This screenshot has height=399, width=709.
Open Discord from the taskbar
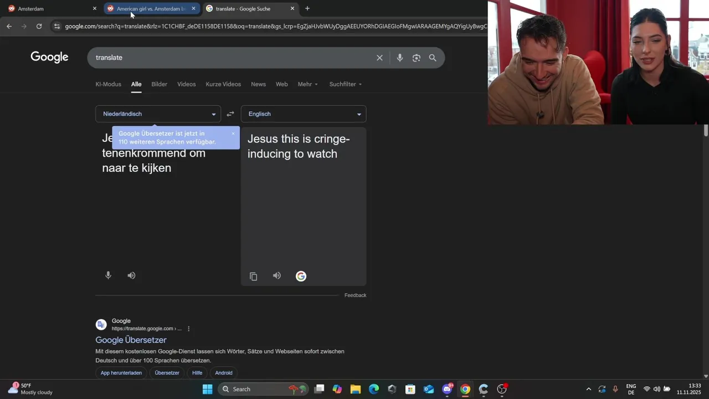[447, 389]
